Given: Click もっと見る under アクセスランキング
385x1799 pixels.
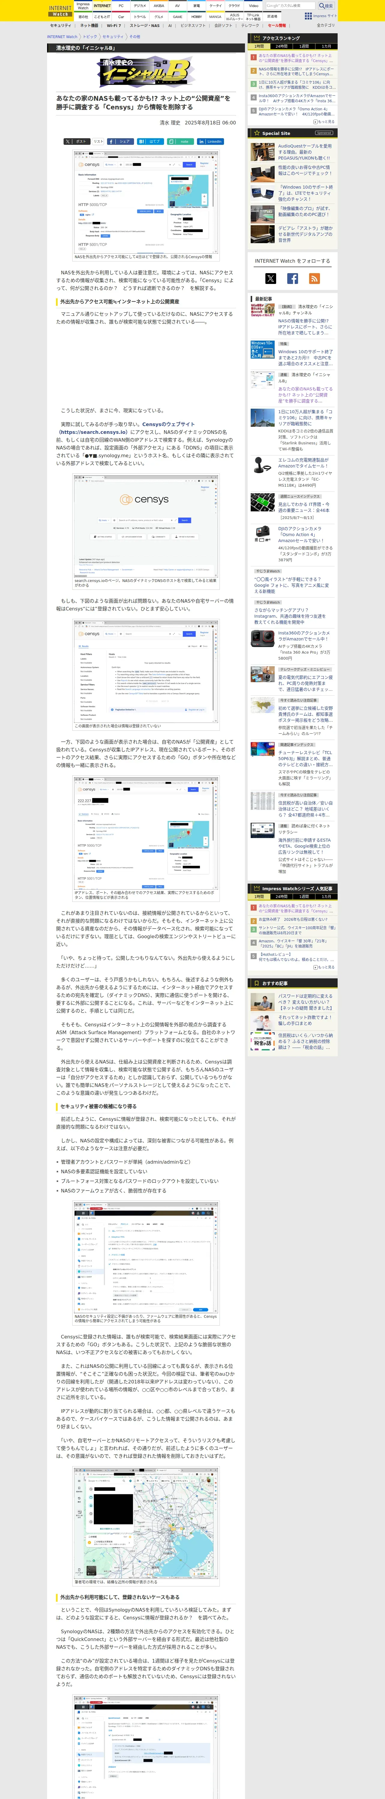Looking at the screenshot, I should [324, 121].
